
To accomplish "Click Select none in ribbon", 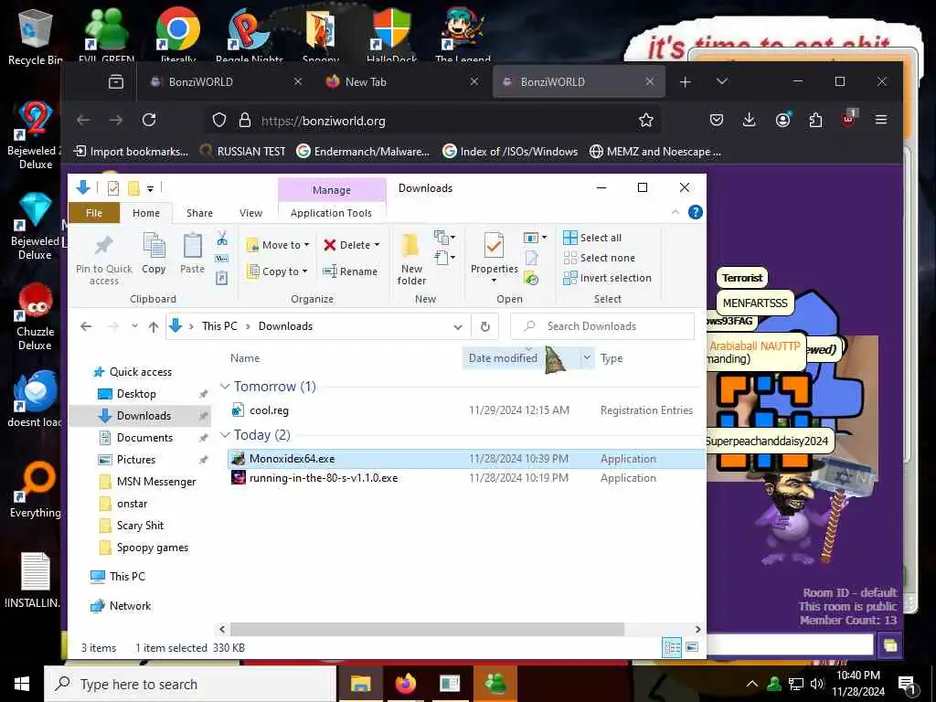I will pos(600,258).
